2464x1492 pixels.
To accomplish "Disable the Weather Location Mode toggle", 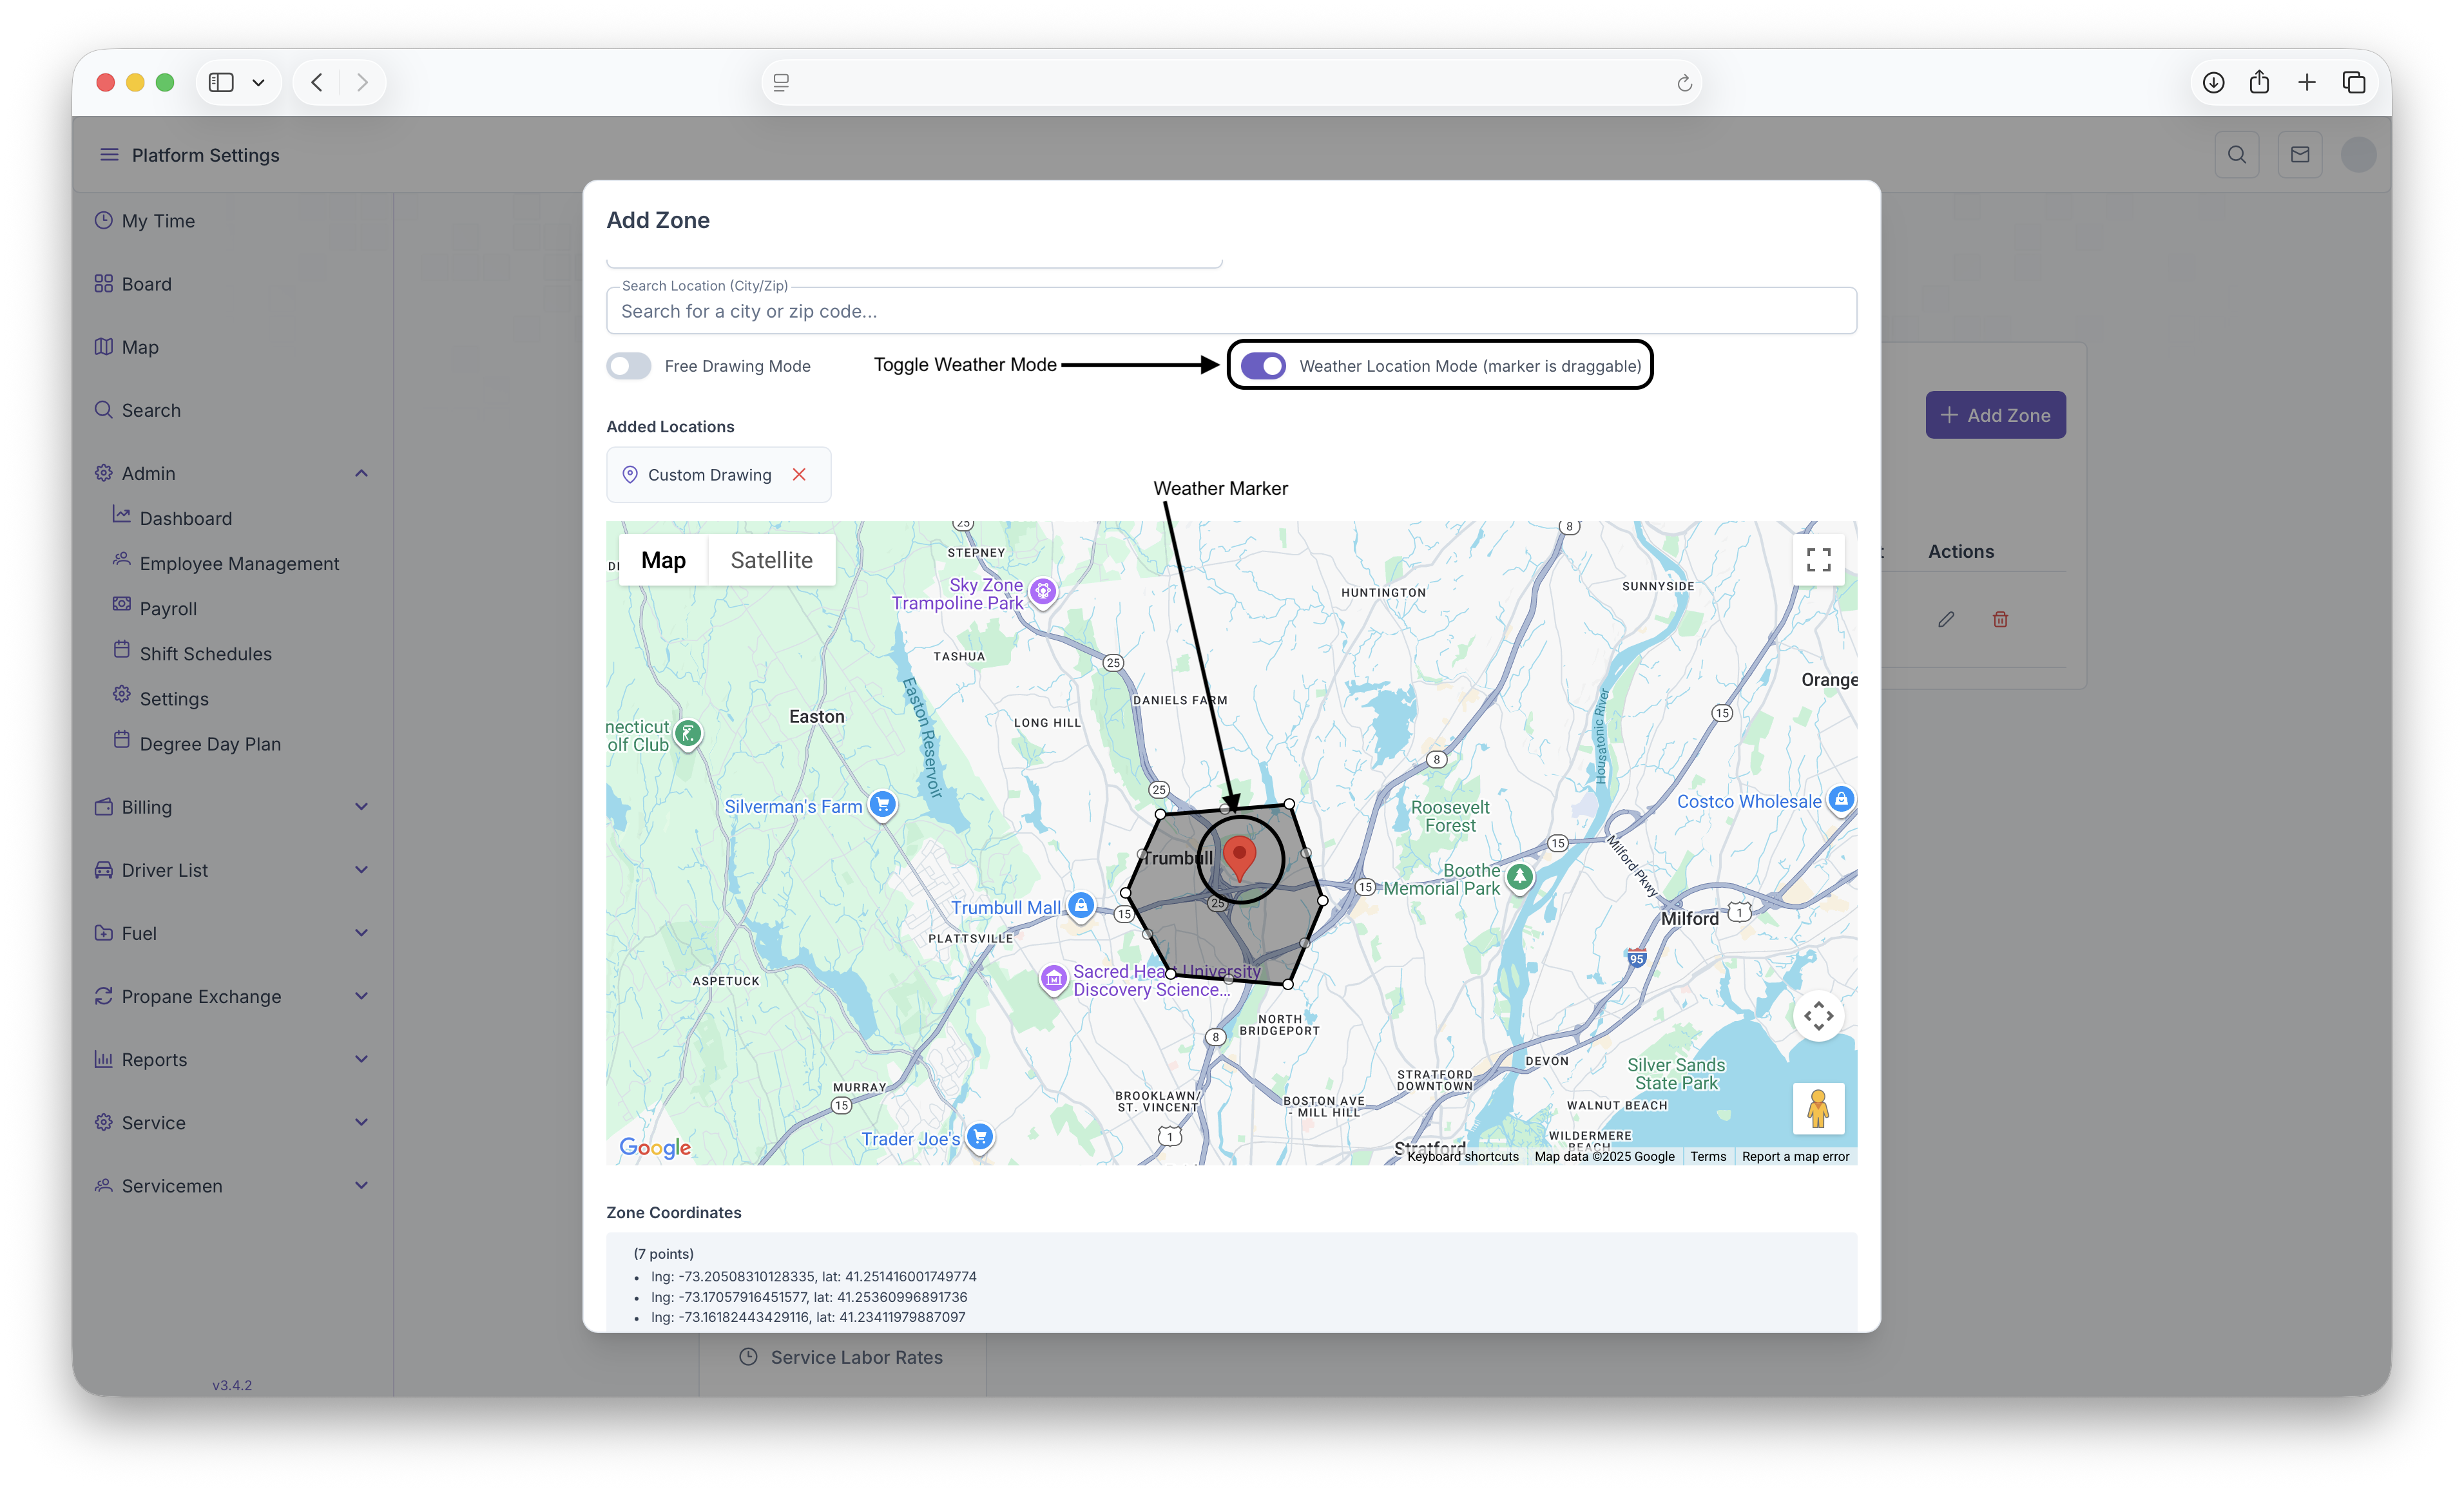I will point(1263,366).
